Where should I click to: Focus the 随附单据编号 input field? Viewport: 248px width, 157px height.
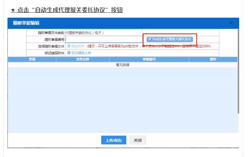103,39
